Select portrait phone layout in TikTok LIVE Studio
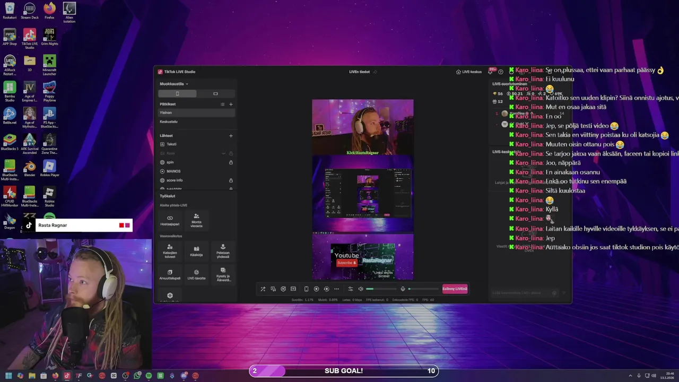This screenshot has height=382, width=679. point(177,94)
